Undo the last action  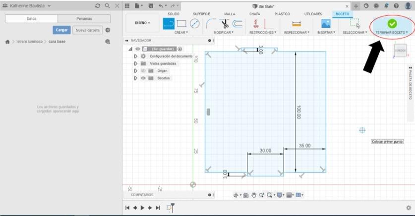[161, 6]
